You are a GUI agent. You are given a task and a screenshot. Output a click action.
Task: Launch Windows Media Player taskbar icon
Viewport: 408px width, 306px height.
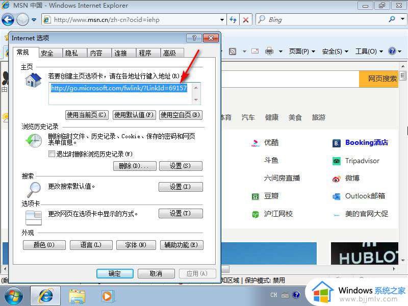tap(107, 296)
